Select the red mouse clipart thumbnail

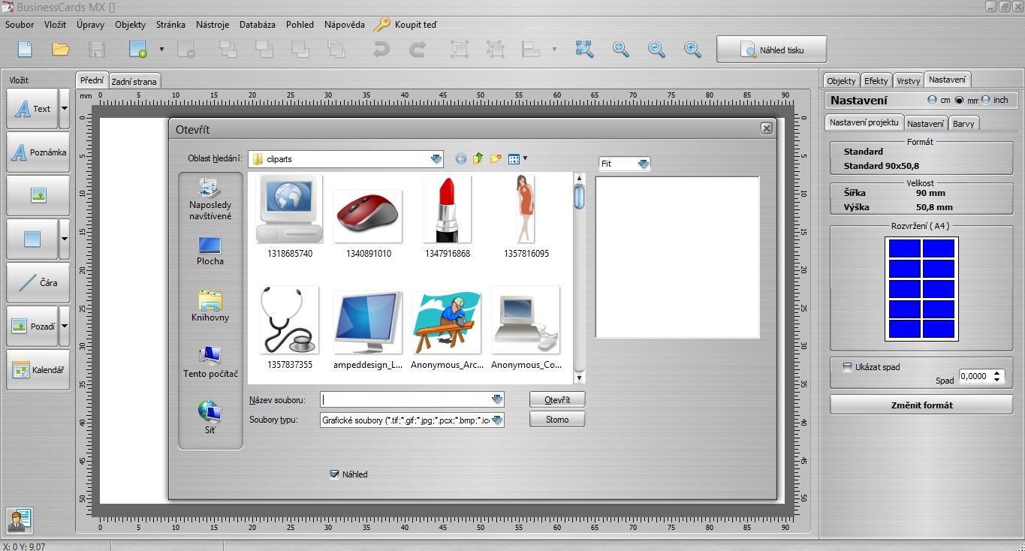click(367, 216)
